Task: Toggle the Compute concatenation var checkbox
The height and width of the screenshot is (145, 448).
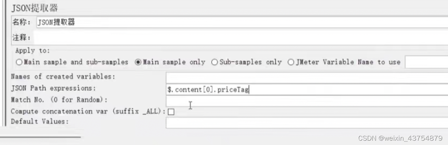Action: point(171,112)
